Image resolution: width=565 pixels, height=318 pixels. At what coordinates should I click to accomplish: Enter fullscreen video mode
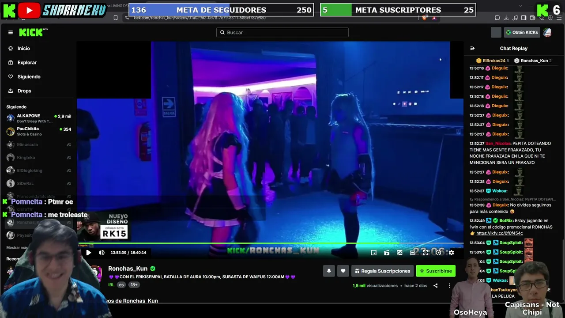click(x=426, y=253)
